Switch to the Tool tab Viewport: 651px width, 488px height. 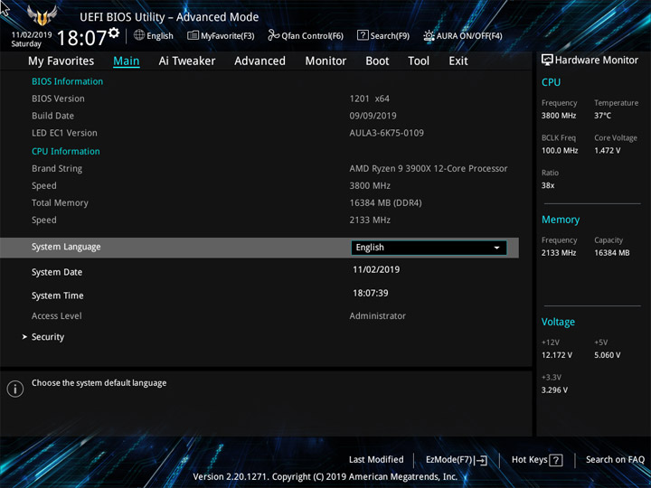419,61
